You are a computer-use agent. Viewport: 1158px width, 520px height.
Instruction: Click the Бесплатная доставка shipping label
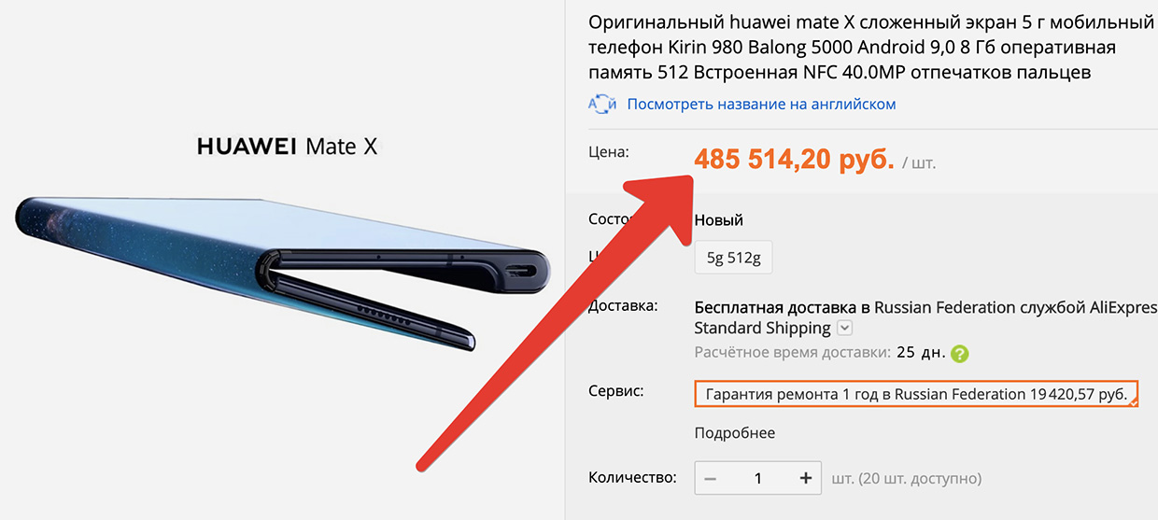tap(775, 306)
